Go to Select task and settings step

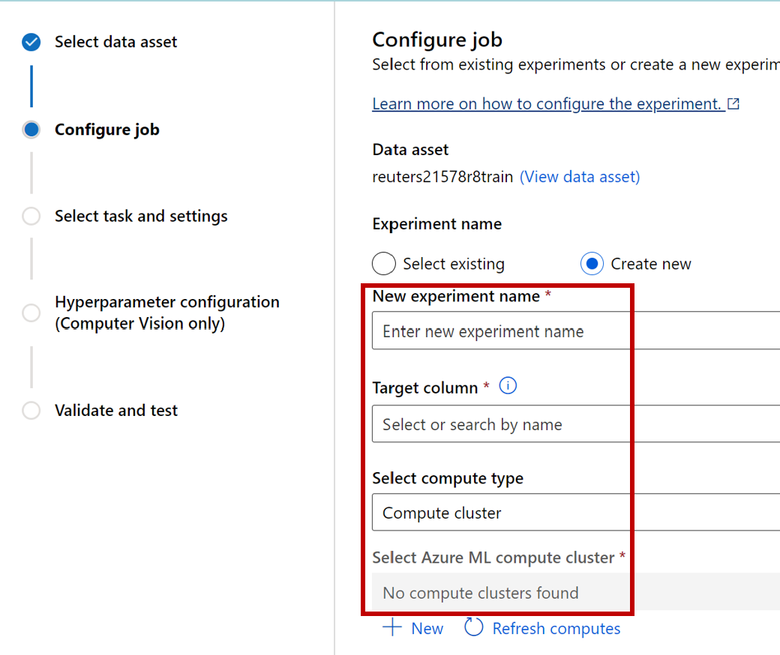coord(141,216)
